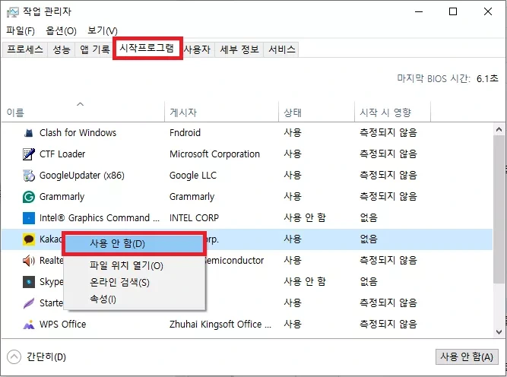507x377 pixels.
Task: Open the 옵션(O) menu
Action: (61, 30)
